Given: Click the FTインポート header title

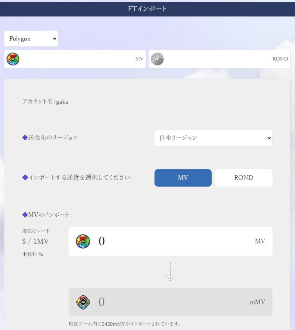Looking at the screenshot, I should [x=147, y=9].
